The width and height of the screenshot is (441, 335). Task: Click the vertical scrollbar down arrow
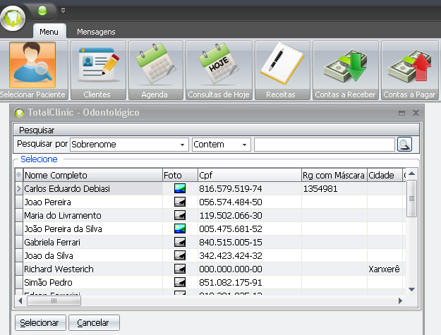[412, 289]
